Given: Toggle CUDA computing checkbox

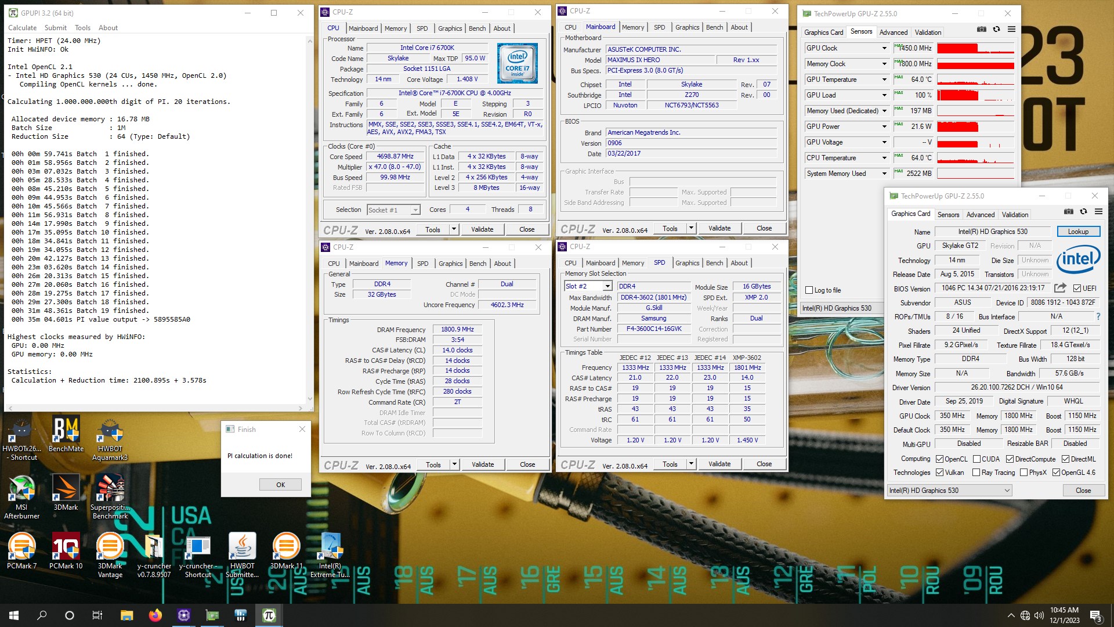Looking at the screenshot, I should point(976,459).
